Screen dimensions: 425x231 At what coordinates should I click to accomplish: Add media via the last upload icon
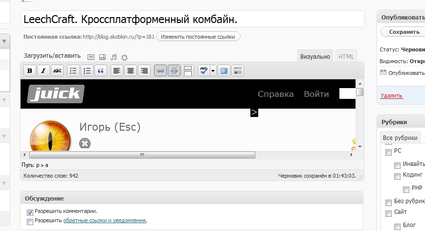coord(124,57)
